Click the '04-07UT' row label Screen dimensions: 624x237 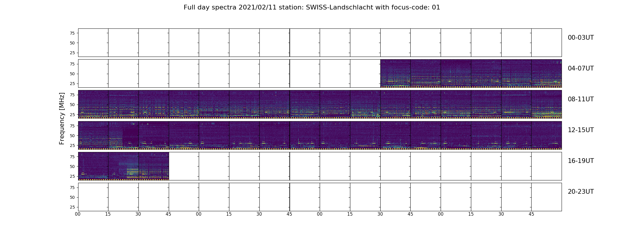[581, 68]
